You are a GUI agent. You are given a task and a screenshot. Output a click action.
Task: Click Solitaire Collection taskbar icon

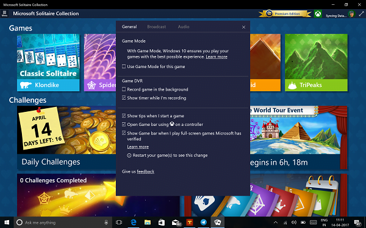(x=218, y=223)
